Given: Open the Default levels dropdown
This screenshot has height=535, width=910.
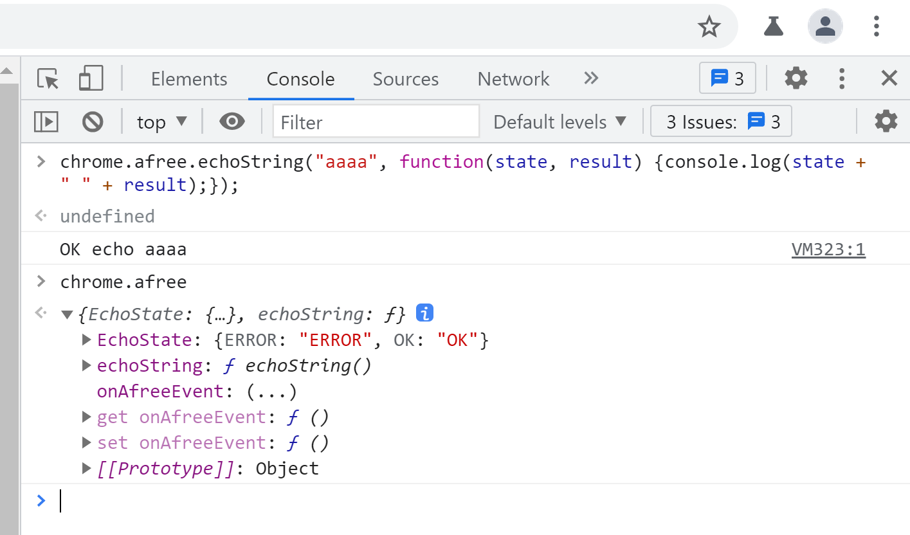Looking at the screenshot, I should coord(559,122).
